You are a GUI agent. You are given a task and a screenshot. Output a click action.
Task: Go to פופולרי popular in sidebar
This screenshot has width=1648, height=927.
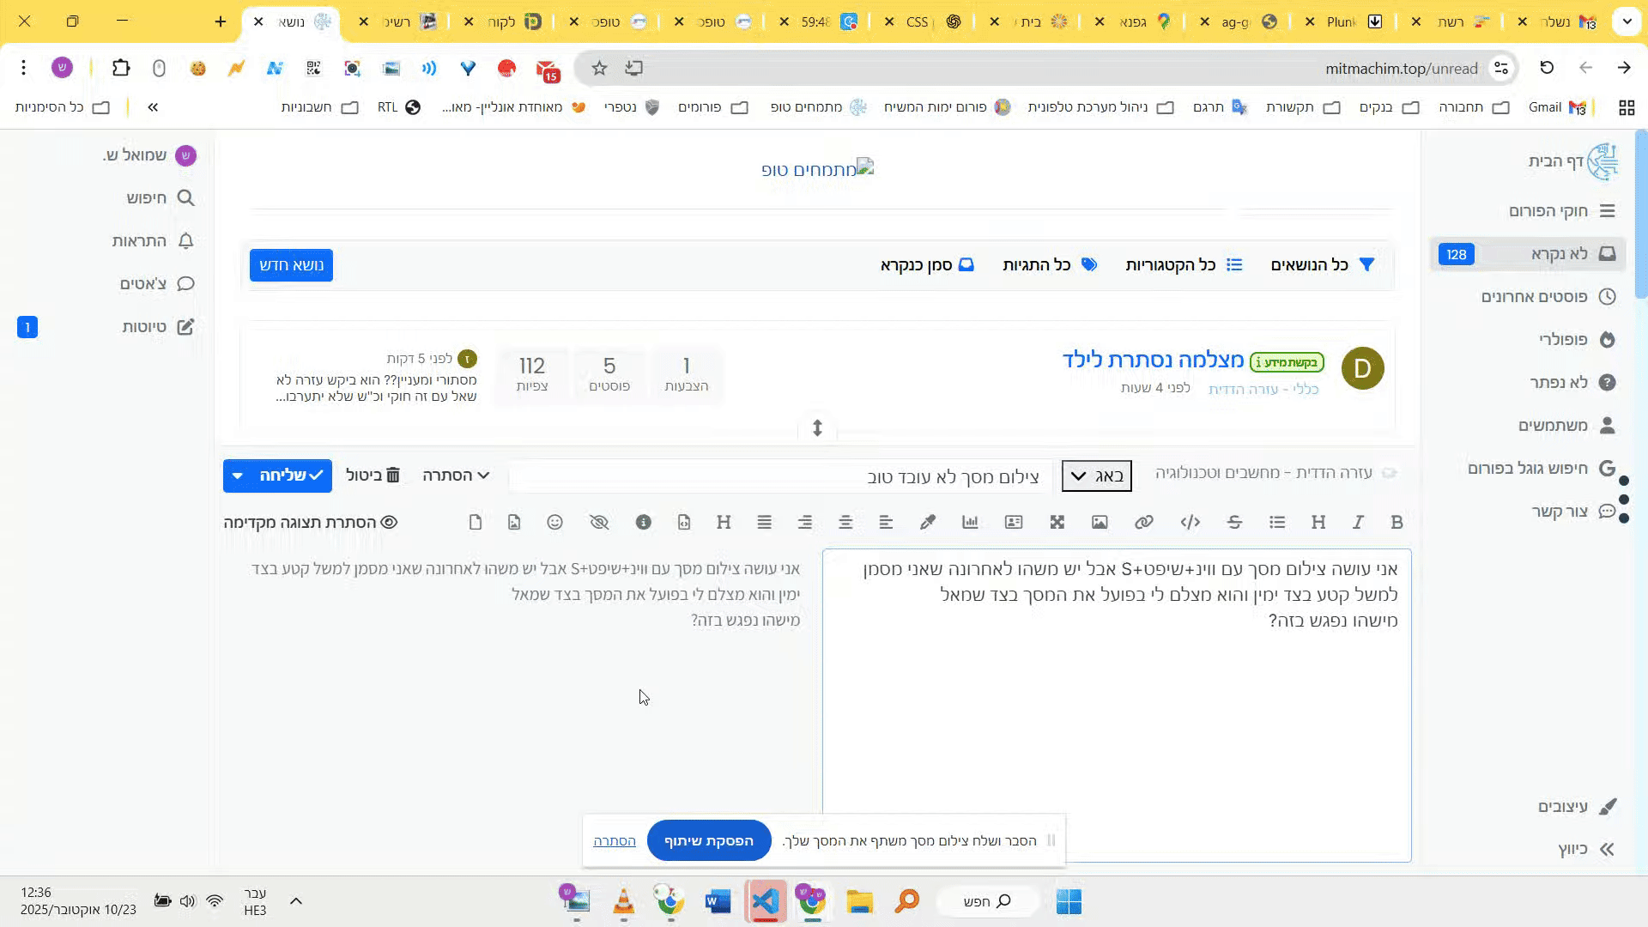(x=1562, y=339)
